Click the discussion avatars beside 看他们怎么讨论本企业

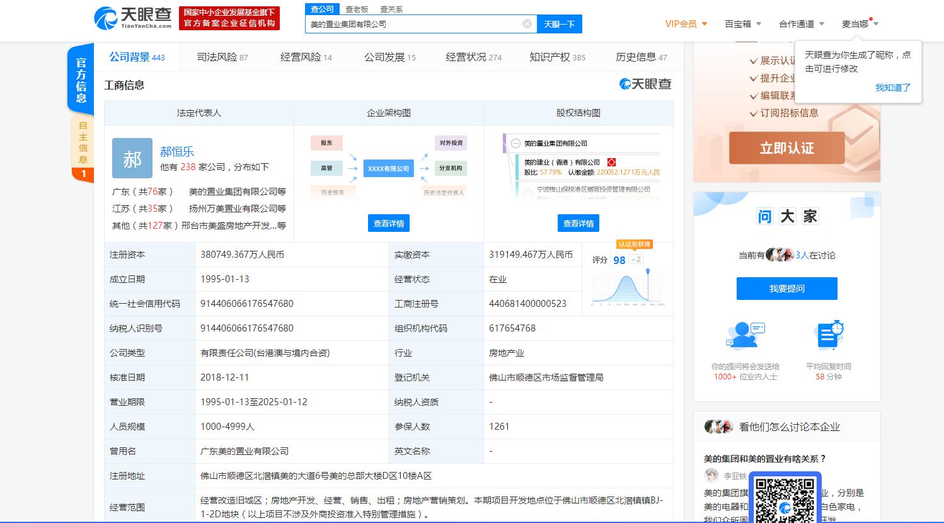pos(718,427)
